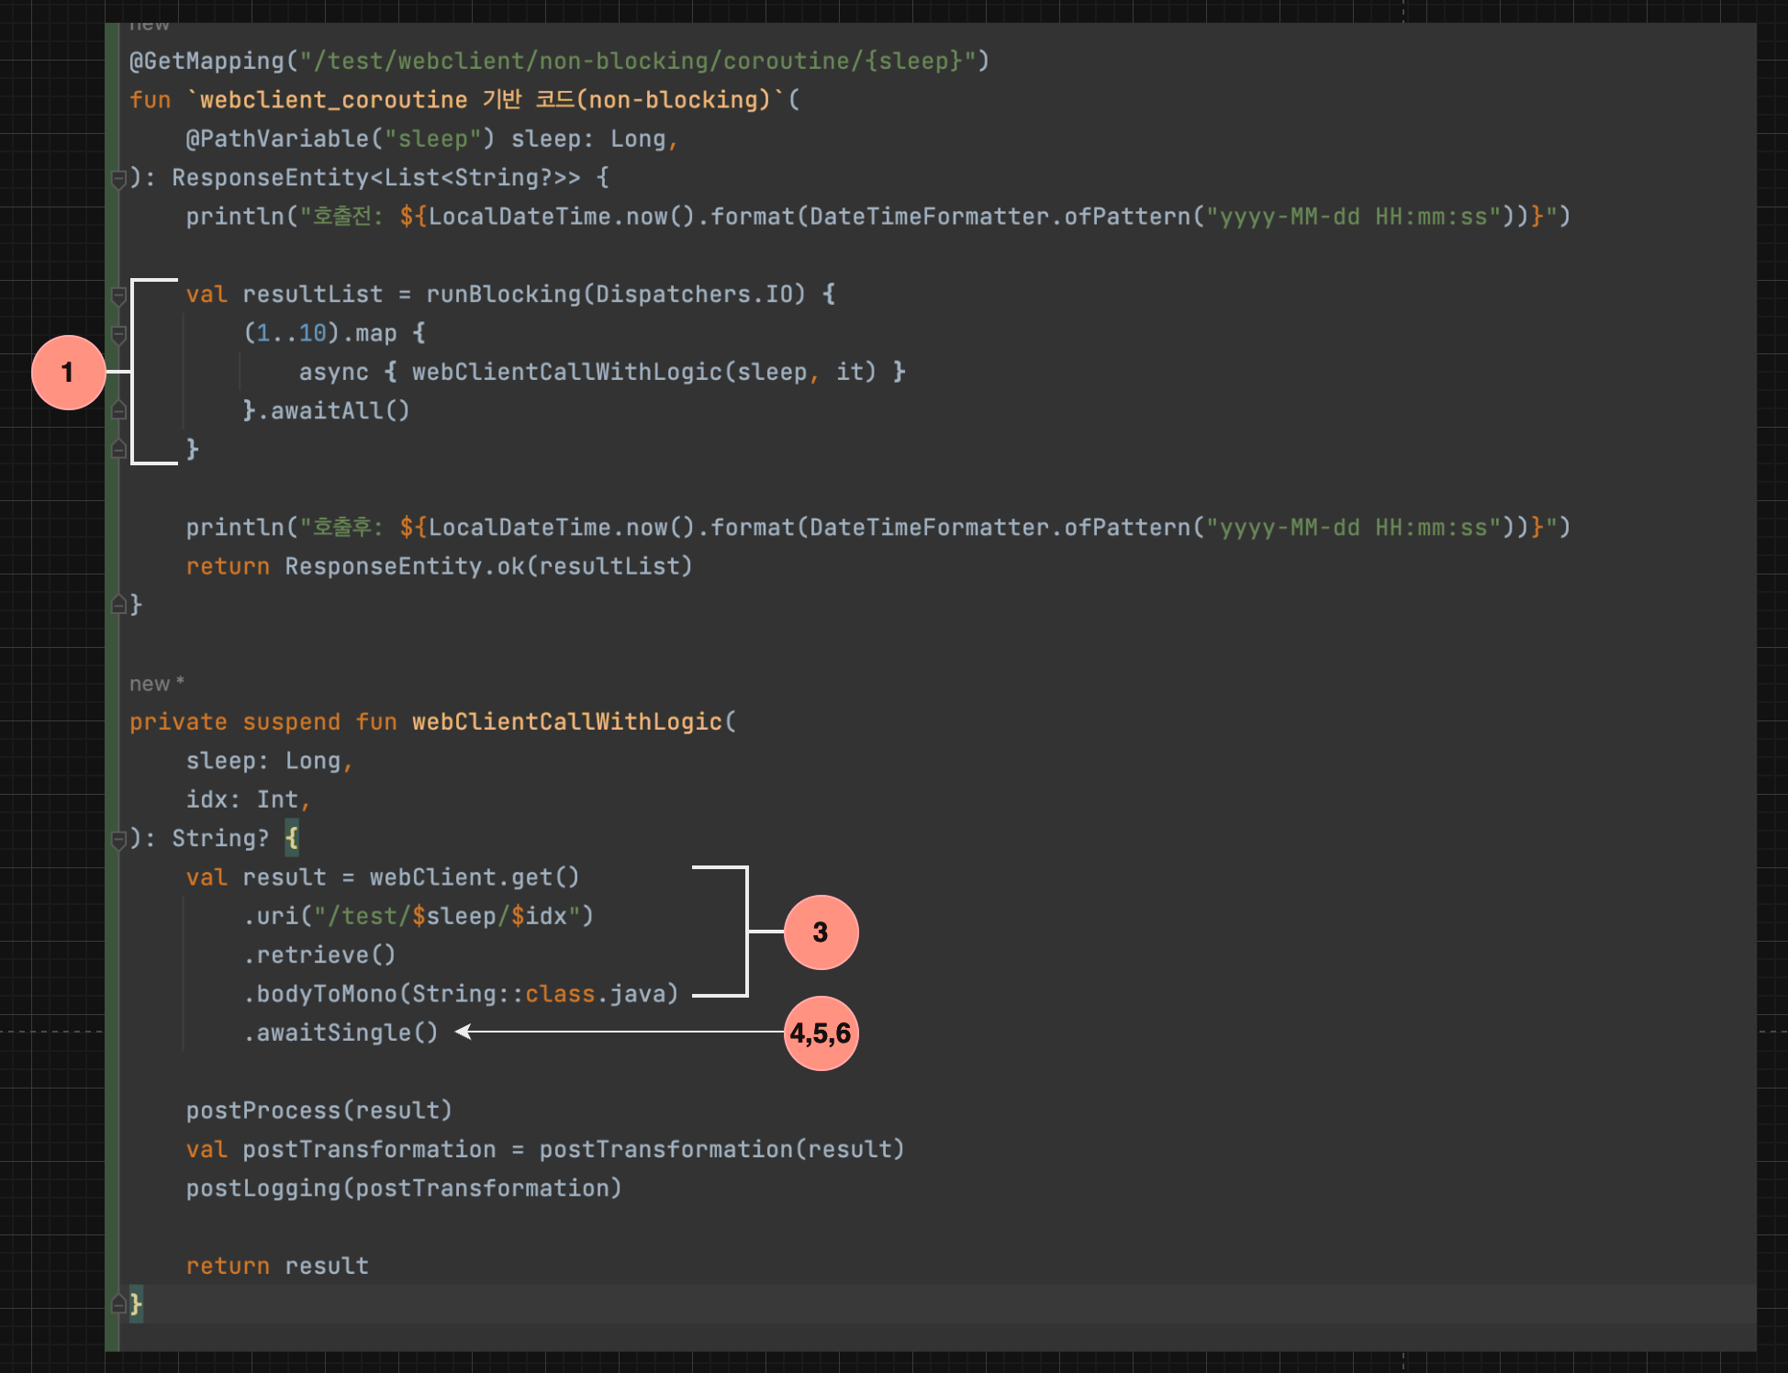Click the red circle labeled 4,5,6

tap(821, 1033)
